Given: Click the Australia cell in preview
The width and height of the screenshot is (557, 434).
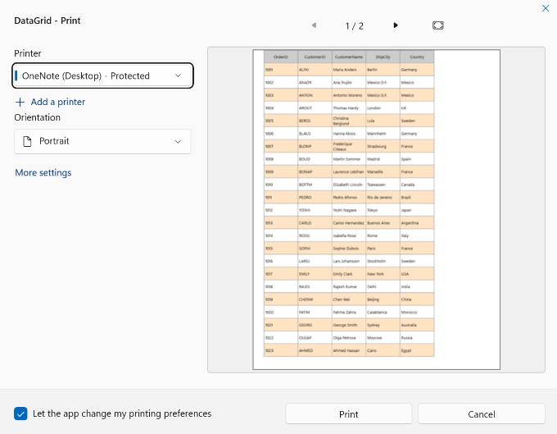Looking at the screenshot, I should point(417,325).
